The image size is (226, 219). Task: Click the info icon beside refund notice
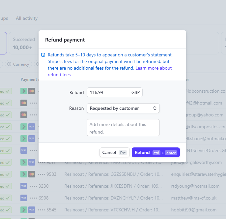tap(43, 55)
